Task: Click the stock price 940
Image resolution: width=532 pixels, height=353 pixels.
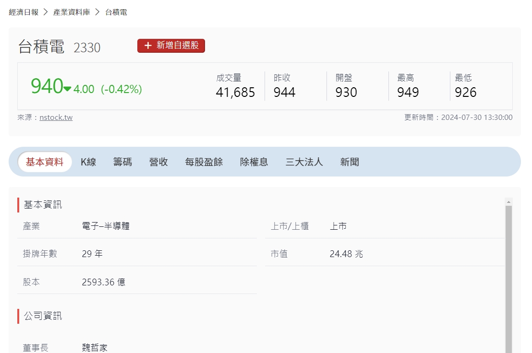Action: [47, 86]
